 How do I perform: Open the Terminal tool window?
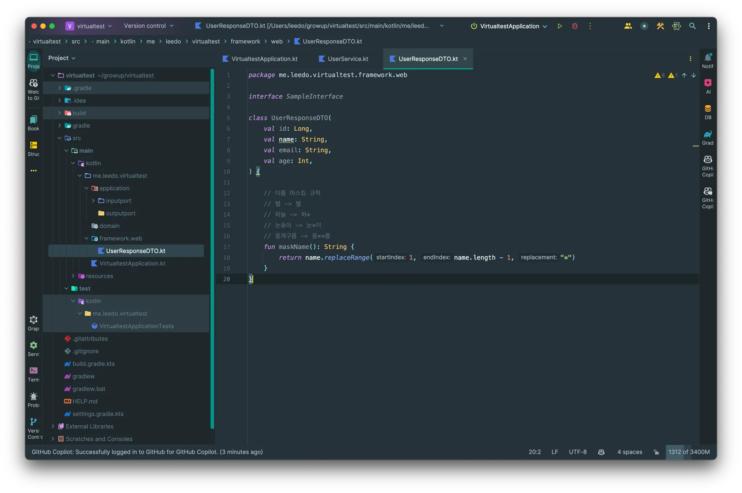[33, 374]
